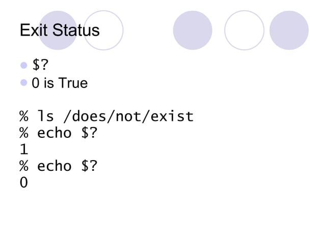Click the middle filled lavender circle

193,30
